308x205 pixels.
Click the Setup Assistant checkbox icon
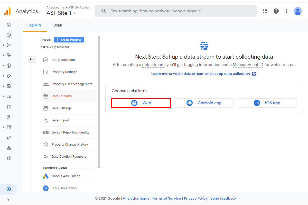click(45, 60)
